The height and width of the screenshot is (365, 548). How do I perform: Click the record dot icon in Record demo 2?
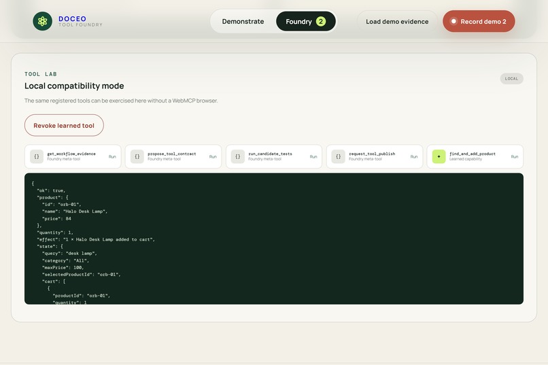point(453,21)
